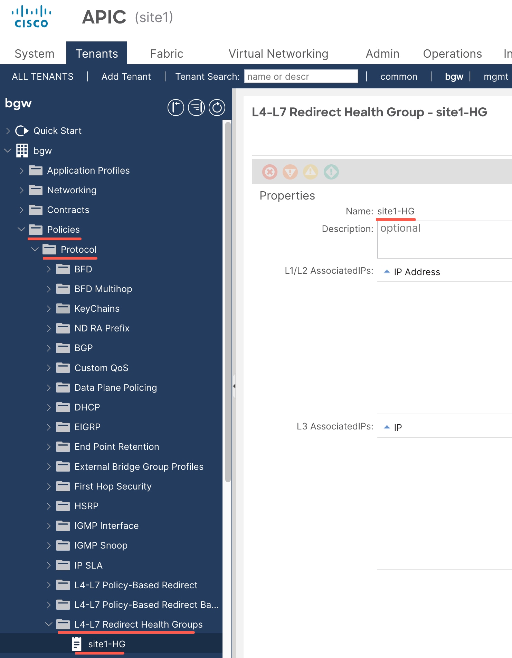The width and height of the screenshot is (512, 658).
Task: Expand Application Profiles chevron
Action: point(21,171)
